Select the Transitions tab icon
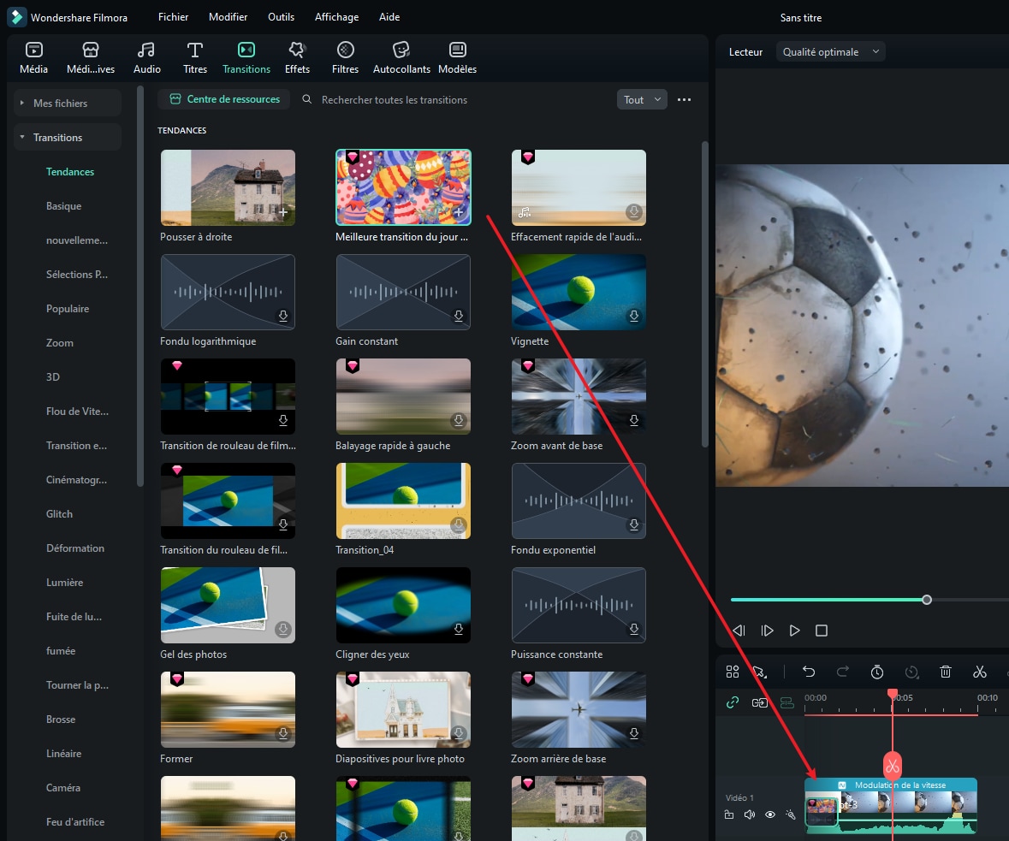The height and width of the screenshot is (841, 1009). click(246, 50)
